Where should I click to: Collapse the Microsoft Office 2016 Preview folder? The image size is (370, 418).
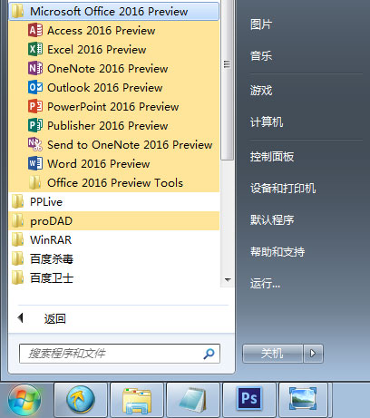pos(114,12)
